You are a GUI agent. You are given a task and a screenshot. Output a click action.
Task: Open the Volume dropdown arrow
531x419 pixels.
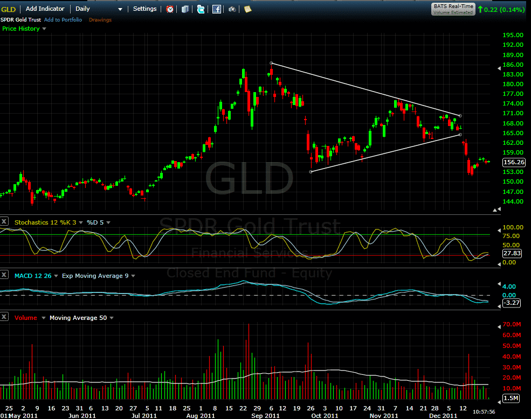(43, 318)
